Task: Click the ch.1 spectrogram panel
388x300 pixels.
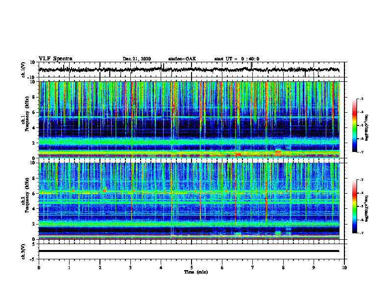Action: click(x=189, y=120)
